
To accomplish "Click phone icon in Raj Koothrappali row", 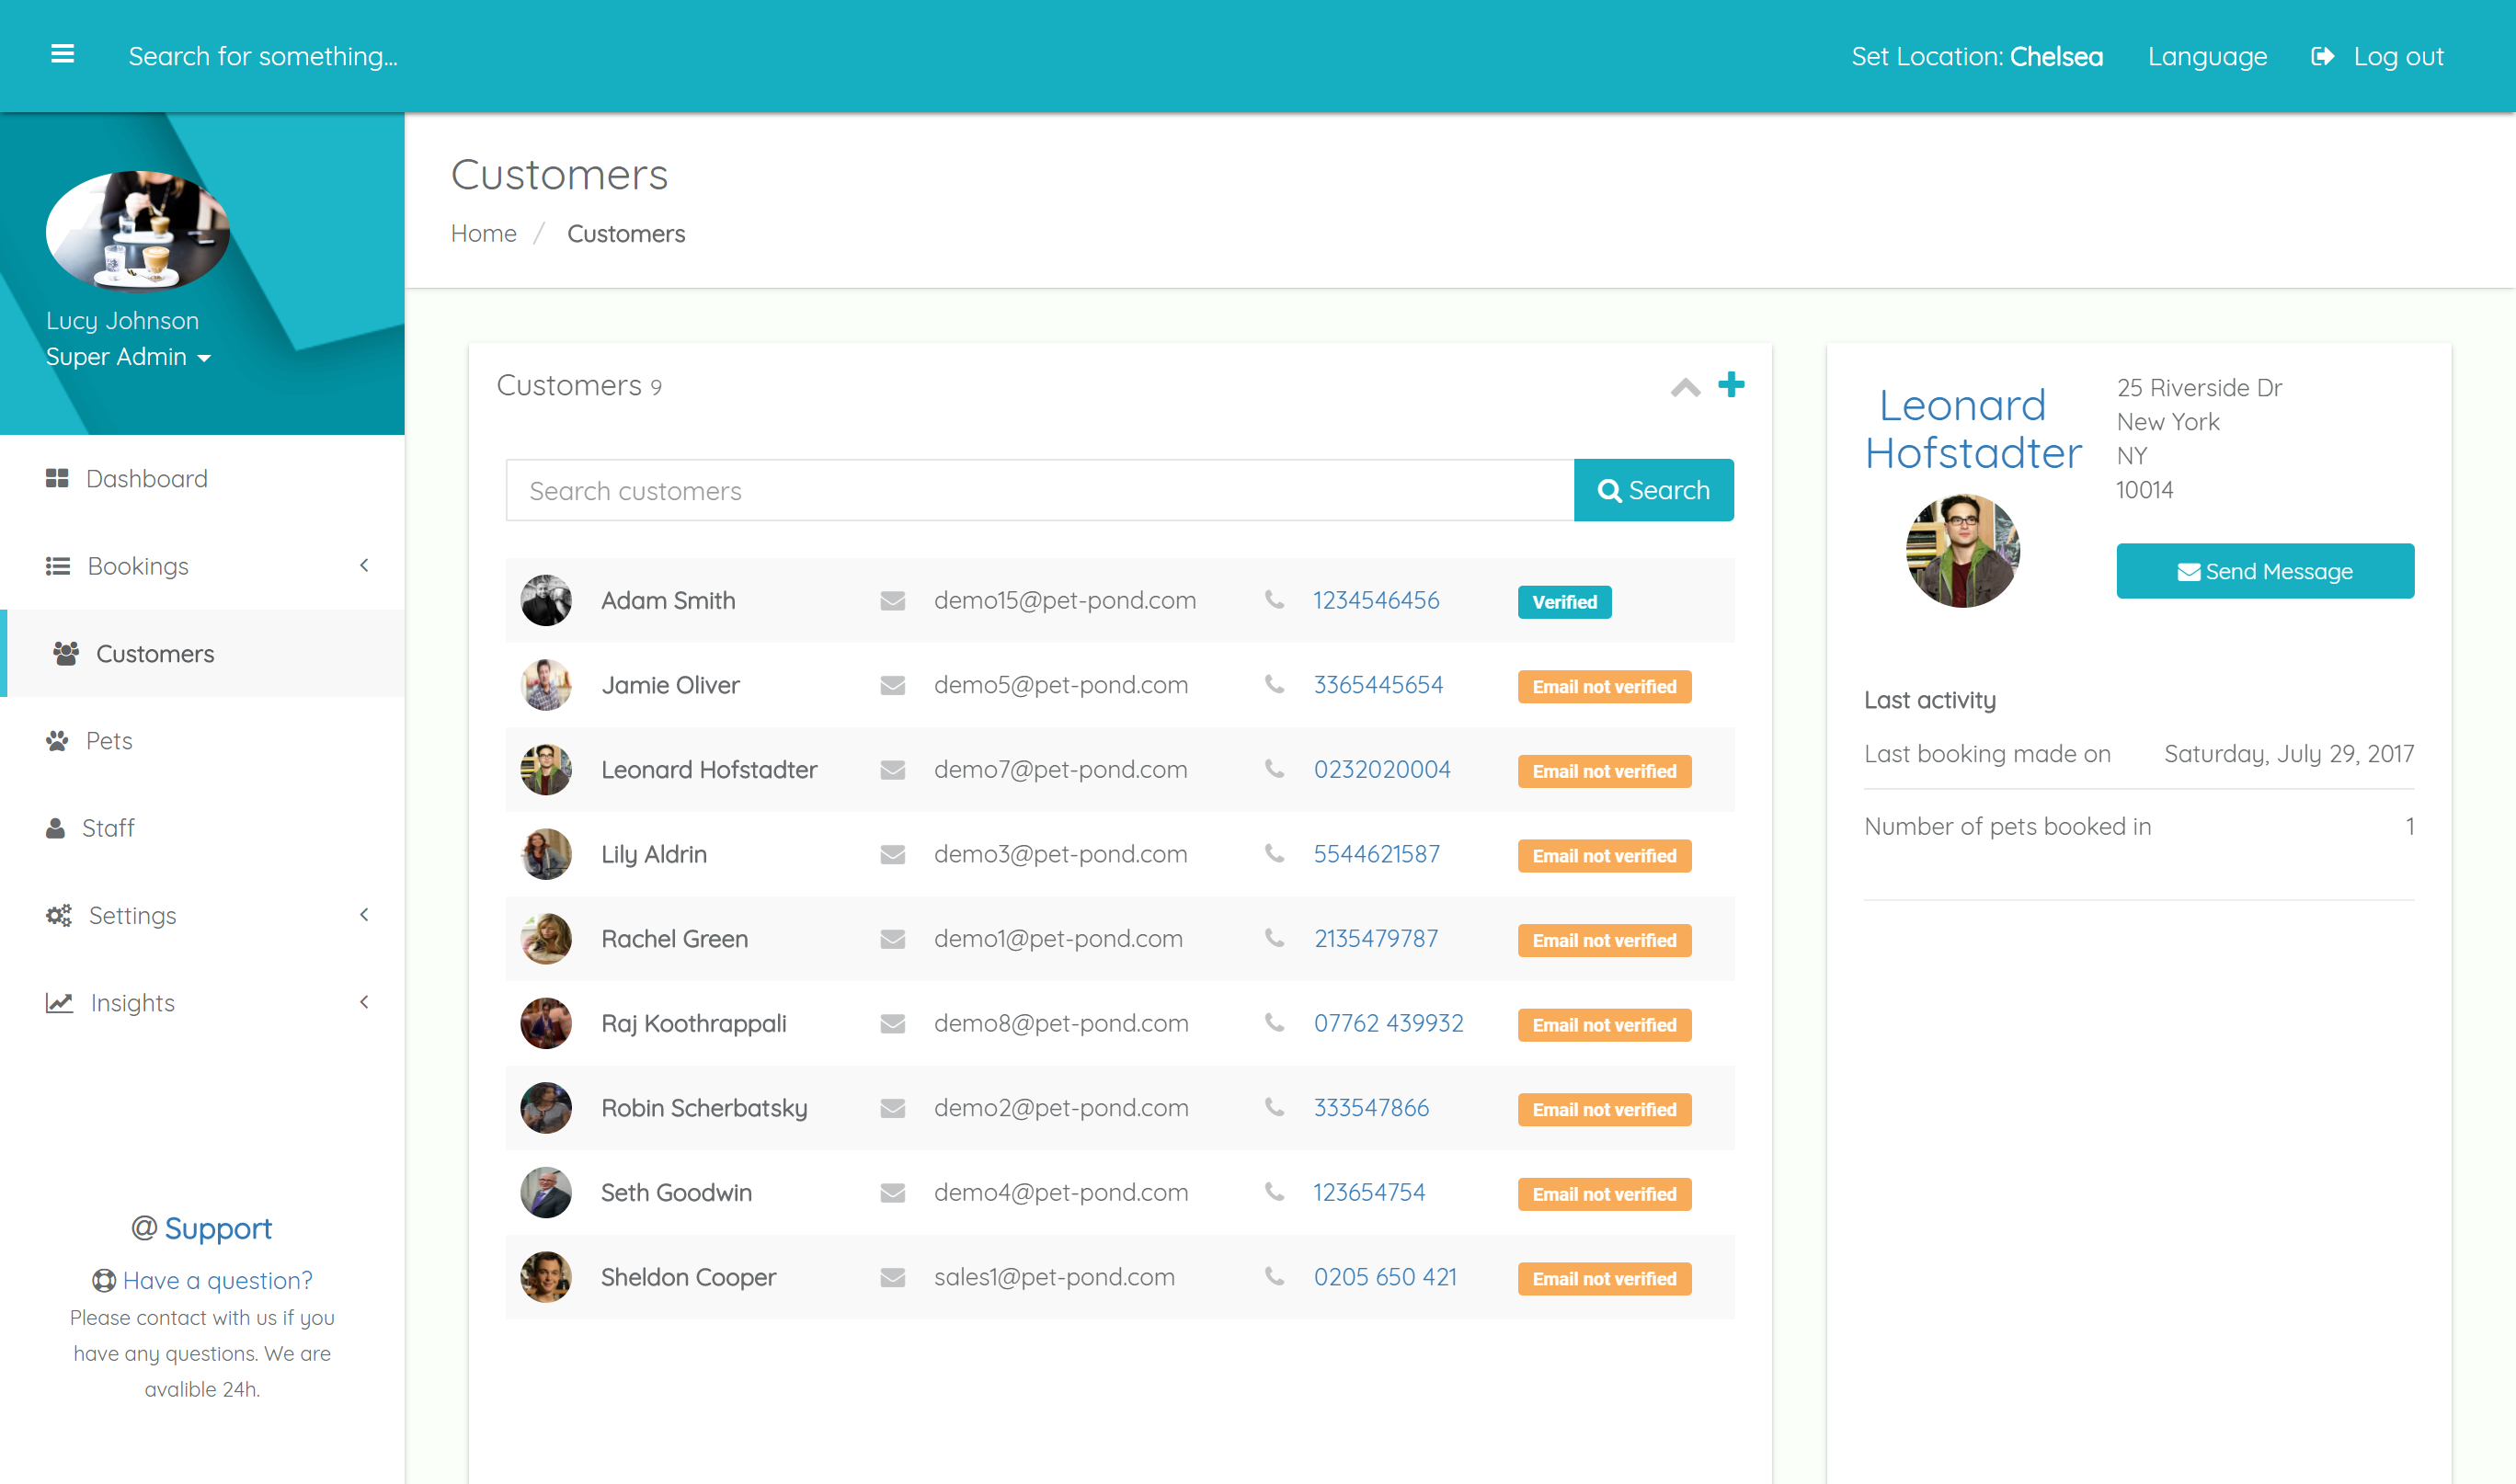I will [x=1274, y=1023].
